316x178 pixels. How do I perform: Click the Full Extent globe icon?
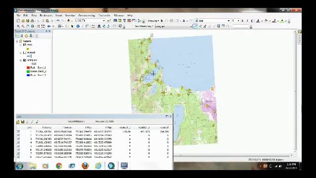[x=33, y=26]
